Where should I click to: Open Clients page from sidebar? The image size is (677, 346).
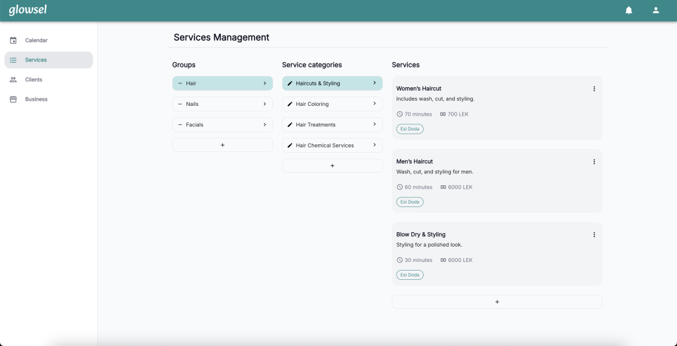[x=34, y=79]
